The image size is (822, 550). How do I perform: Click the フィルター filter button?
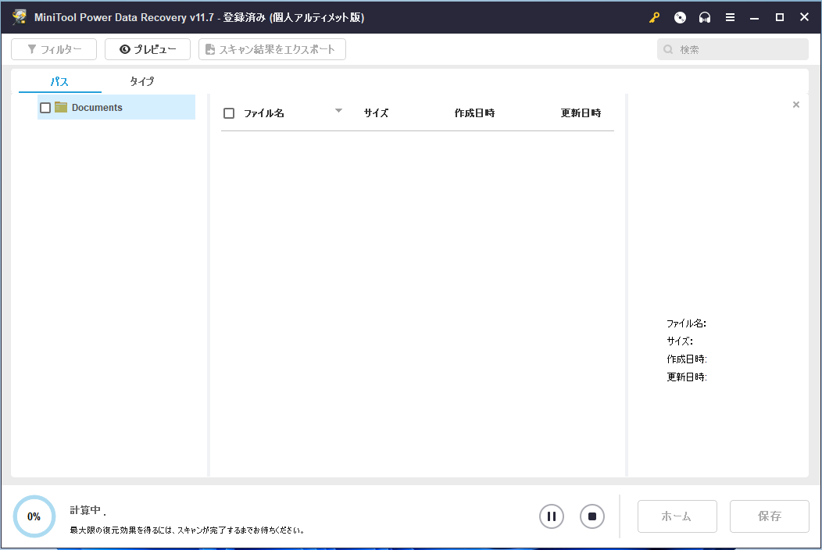(x=54, y=49)
